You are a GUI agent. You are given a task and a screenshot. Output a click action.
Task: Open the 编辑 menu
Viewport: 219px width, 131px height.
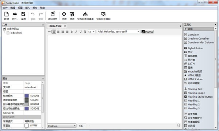click(x=13, y=8)
